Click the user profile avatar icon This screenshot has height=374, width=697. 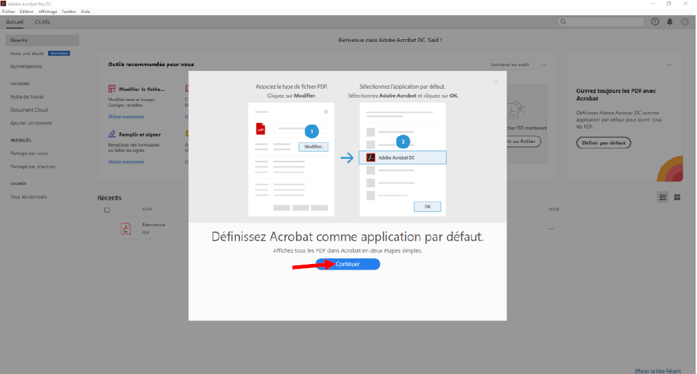tap(685, 22)
